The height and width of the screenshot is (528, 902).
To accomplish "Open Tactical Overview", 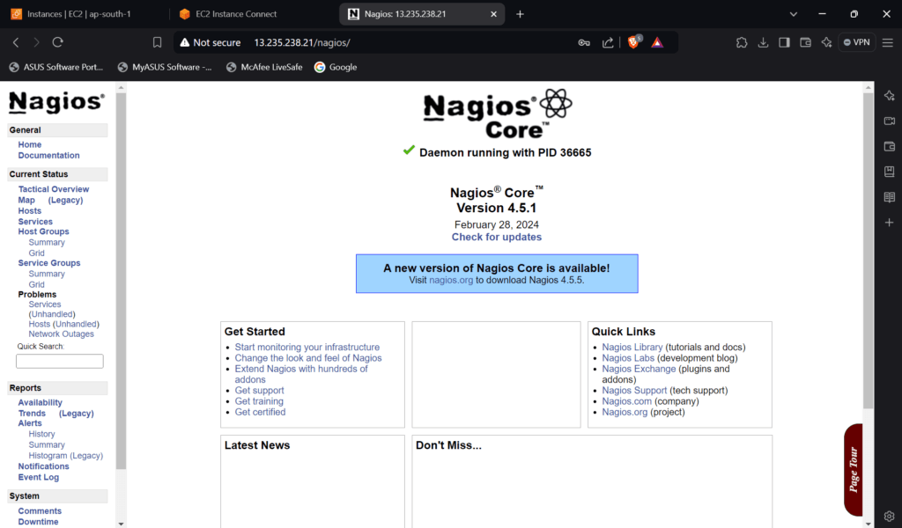I will [x=54, y=189].
